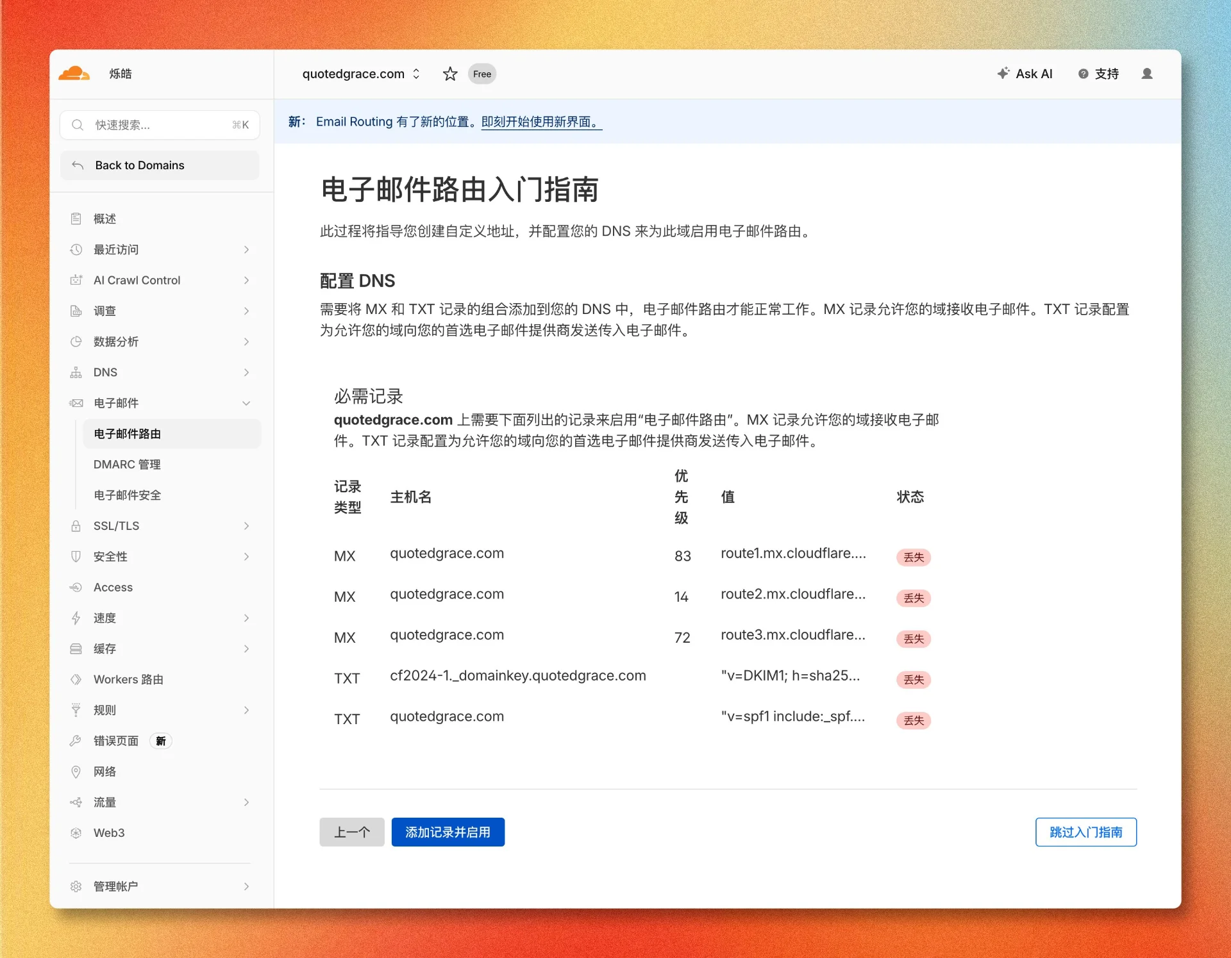Expand the SSL/TLS submenu chevron

[x=246, y=525]
